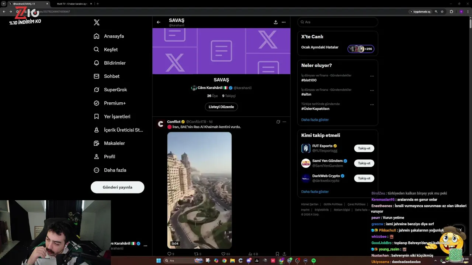The height and width of the screenshot is (265, 472).
Task: Open Makaleler
Action: pos(109,143)
